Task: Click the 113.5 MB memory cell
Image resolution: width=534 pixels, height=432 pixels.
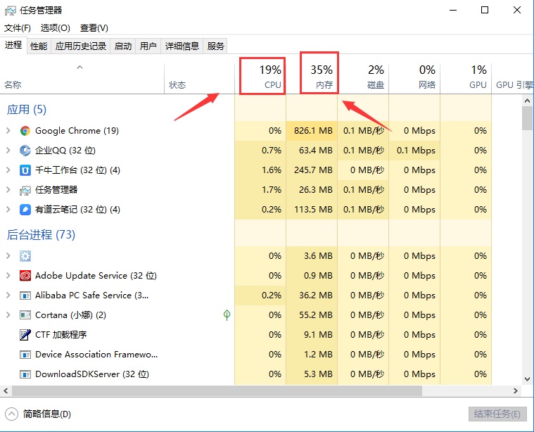Action: point(313,210)
